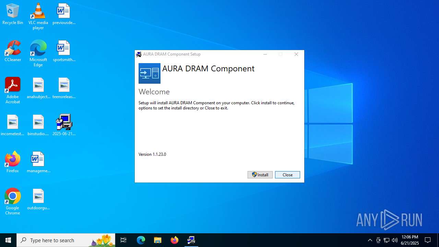Select the outdoorgu... image file
The image size is (439, 247).
(x=38, y=200)
